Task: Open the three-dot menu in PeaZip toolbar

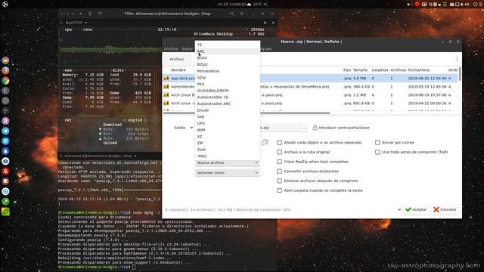Action: (x=457, y=59)
